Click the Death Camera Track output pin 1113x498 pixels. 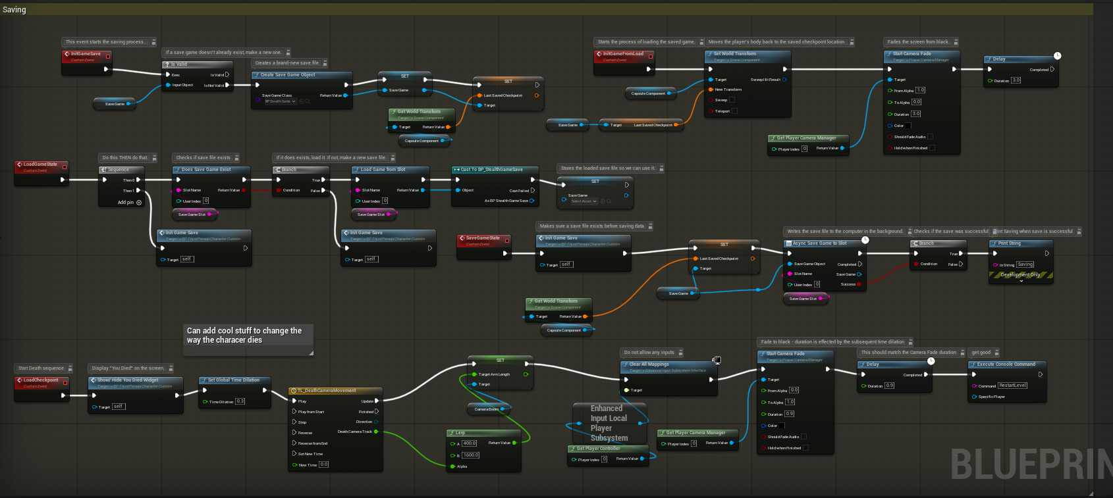[376, 432]
